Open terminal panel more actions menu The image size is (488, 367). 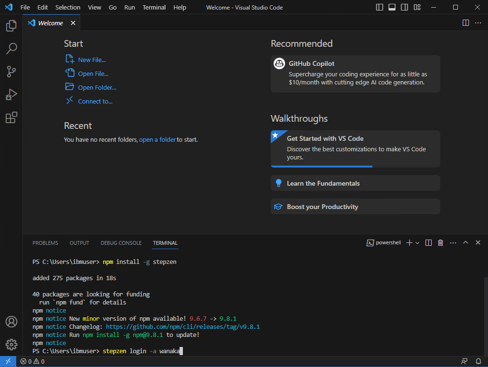(x=453, y=243)
